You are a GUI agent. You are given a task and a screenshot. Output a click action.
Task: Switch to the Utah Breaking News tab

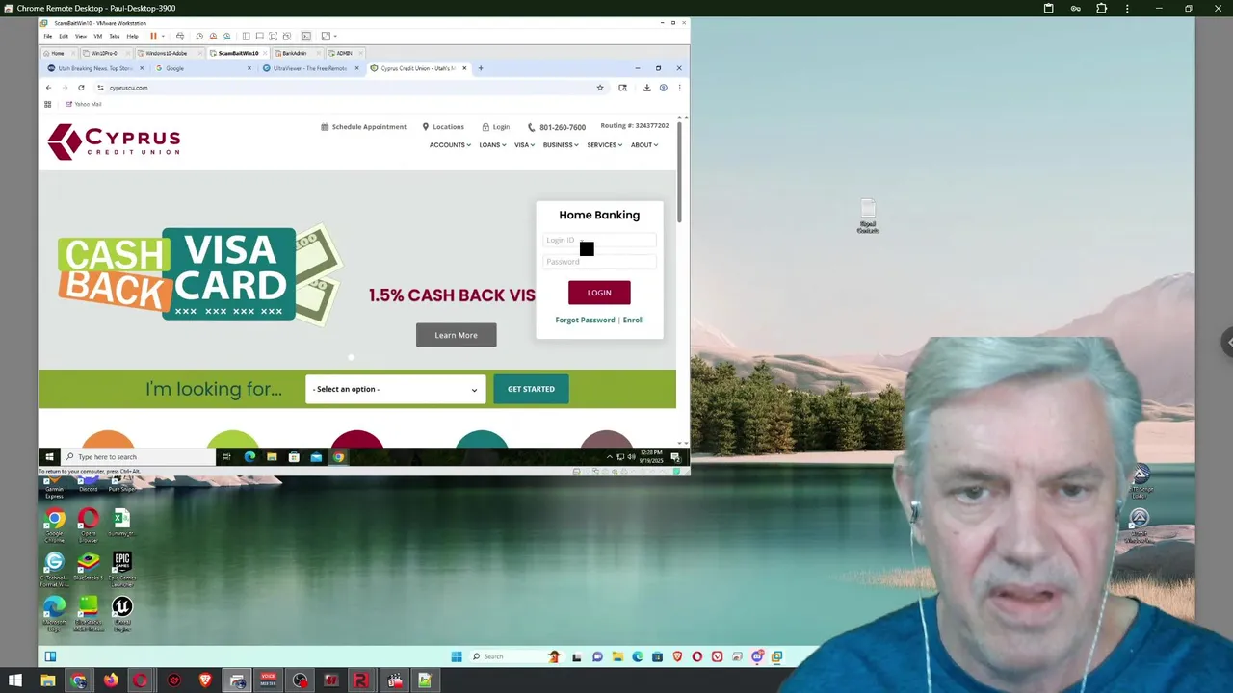click(x=94, y=68)
